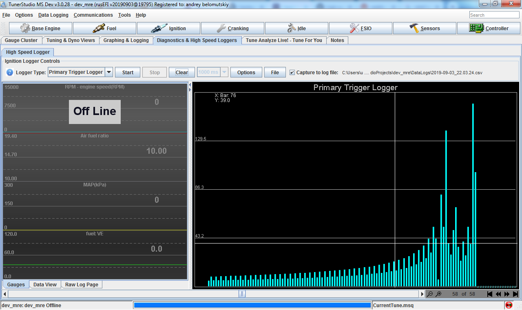Step forward one logger page
Viewport: 522px width, 310px height.
tap(507, 294)
